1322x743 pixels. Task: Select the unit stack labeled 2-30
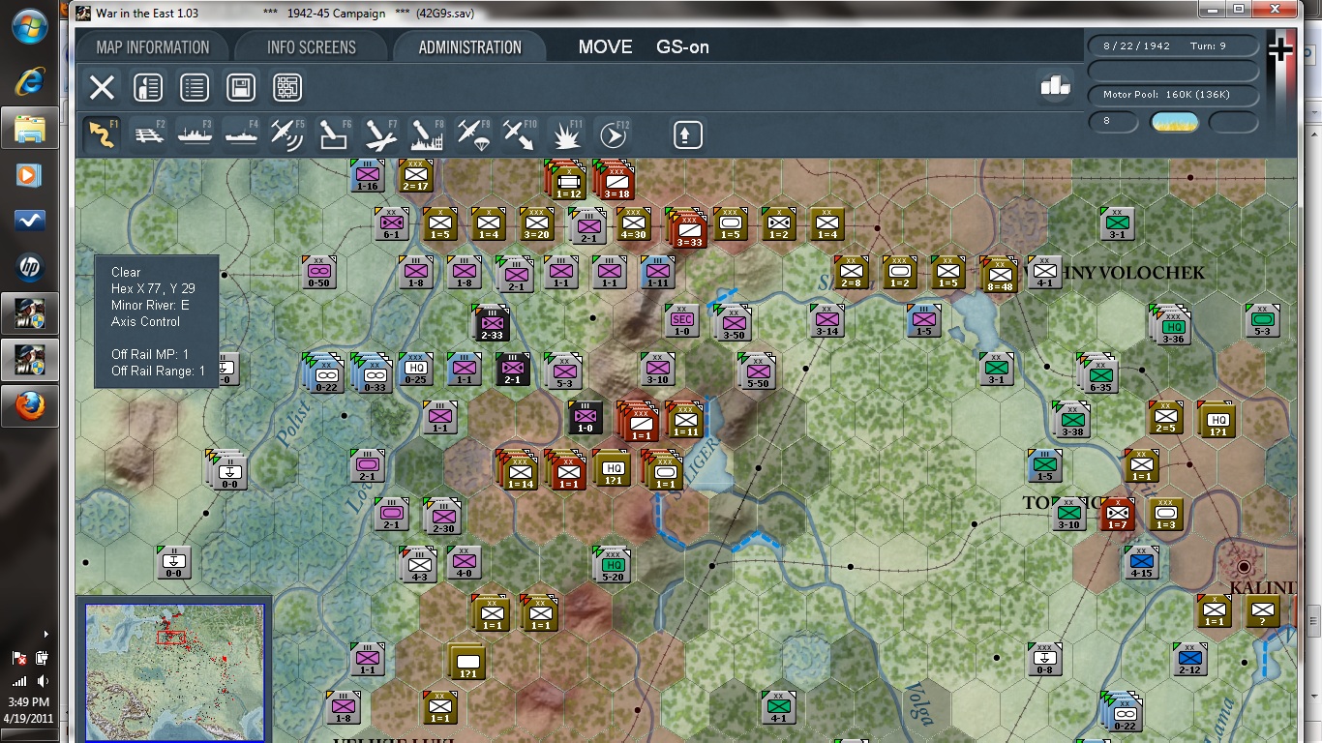click(x=442, y=517)
